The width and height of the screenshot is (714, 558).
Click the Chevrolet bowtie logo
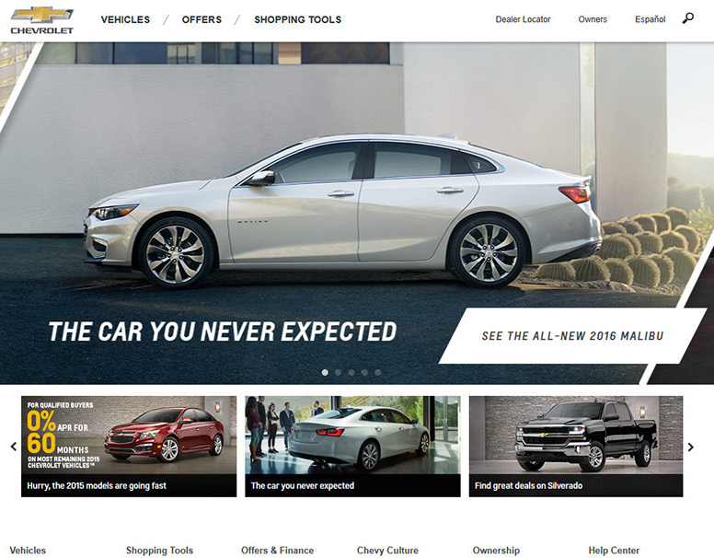(x=42, y=20)
